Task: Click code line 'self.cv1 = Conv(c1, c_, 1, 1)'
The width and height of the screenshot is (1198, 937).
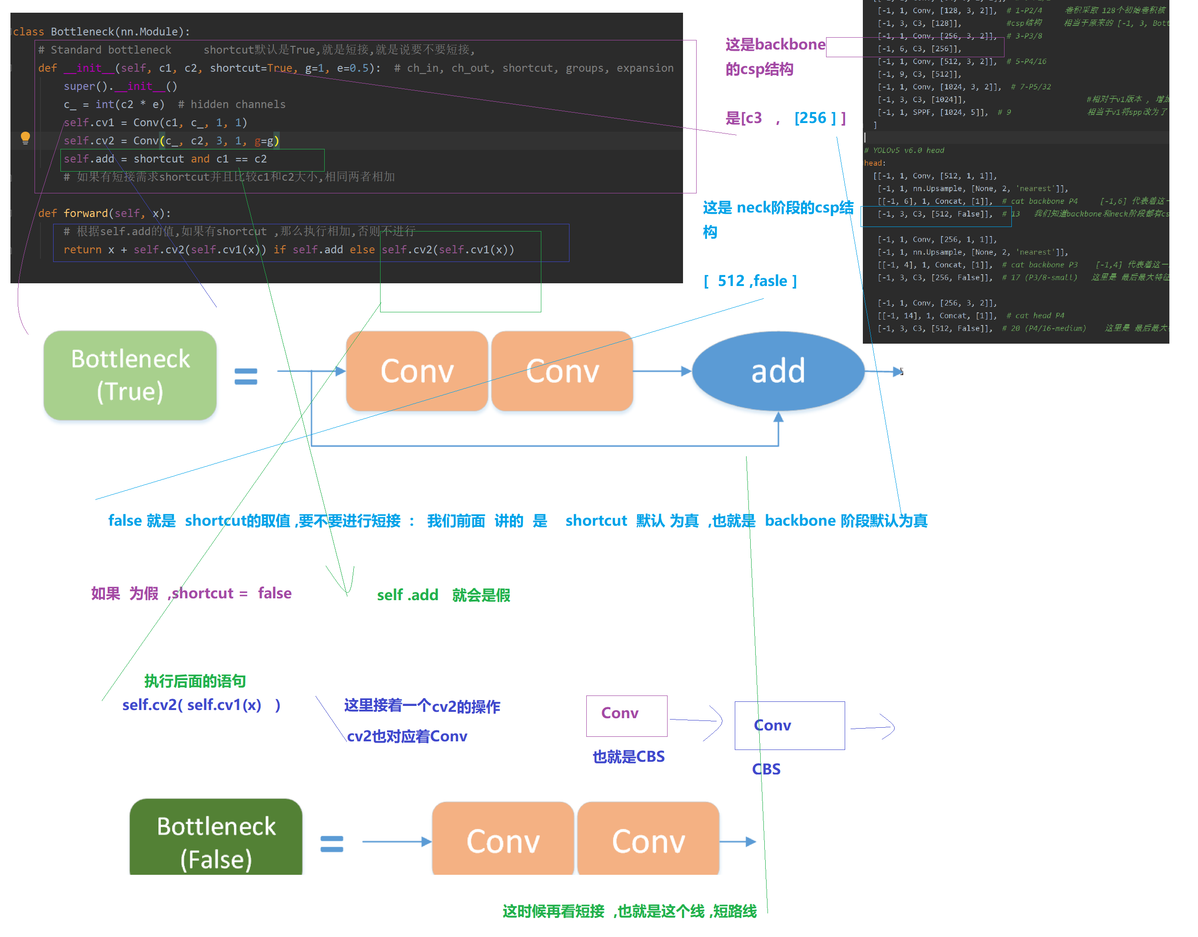Action: [155, 122]
